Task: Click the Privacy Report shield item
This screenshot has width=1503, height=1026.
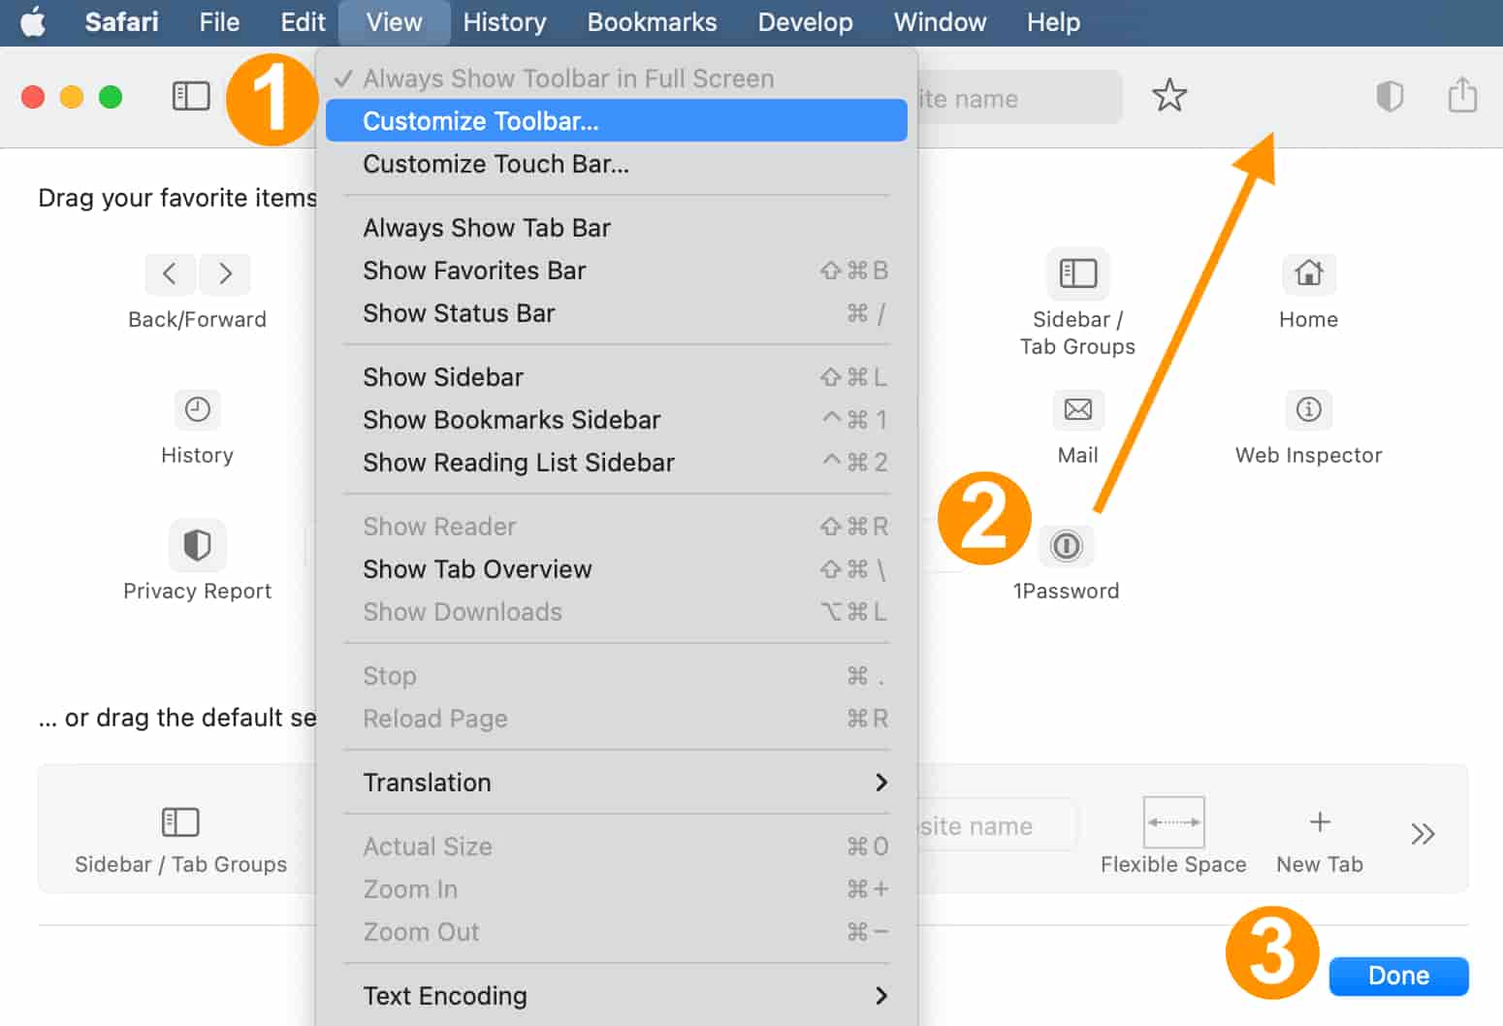Action: (197, 546)
